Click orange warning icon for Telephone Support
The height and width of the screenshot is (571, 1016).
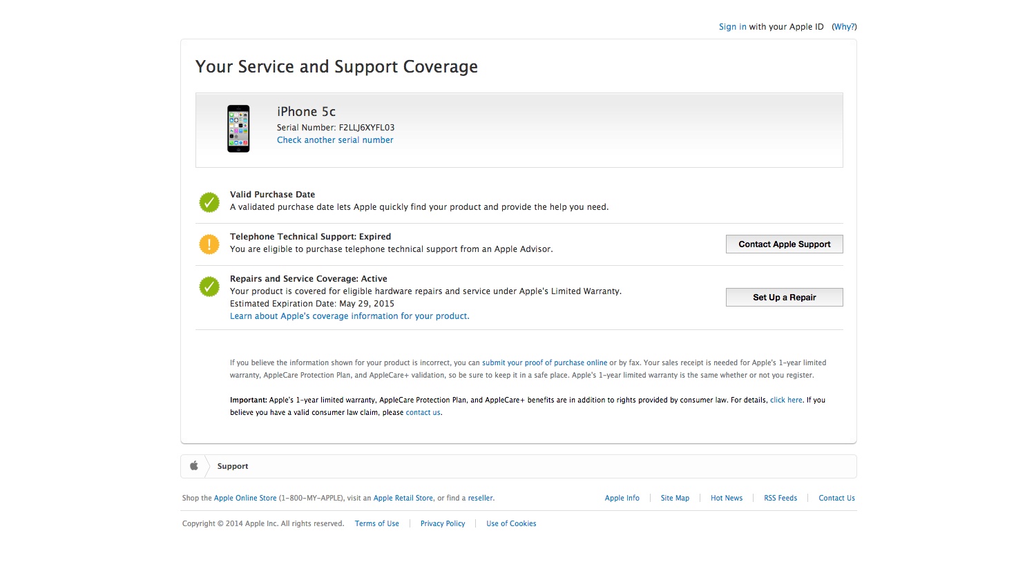(x=209, y=244)
